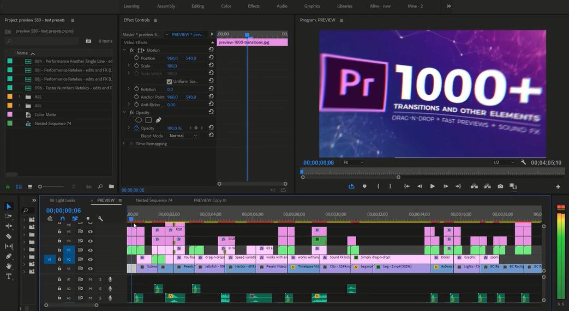This screenshot has height=311, width=569.
Task: Select the Slip tool
Action: click(x=9, y=246)
